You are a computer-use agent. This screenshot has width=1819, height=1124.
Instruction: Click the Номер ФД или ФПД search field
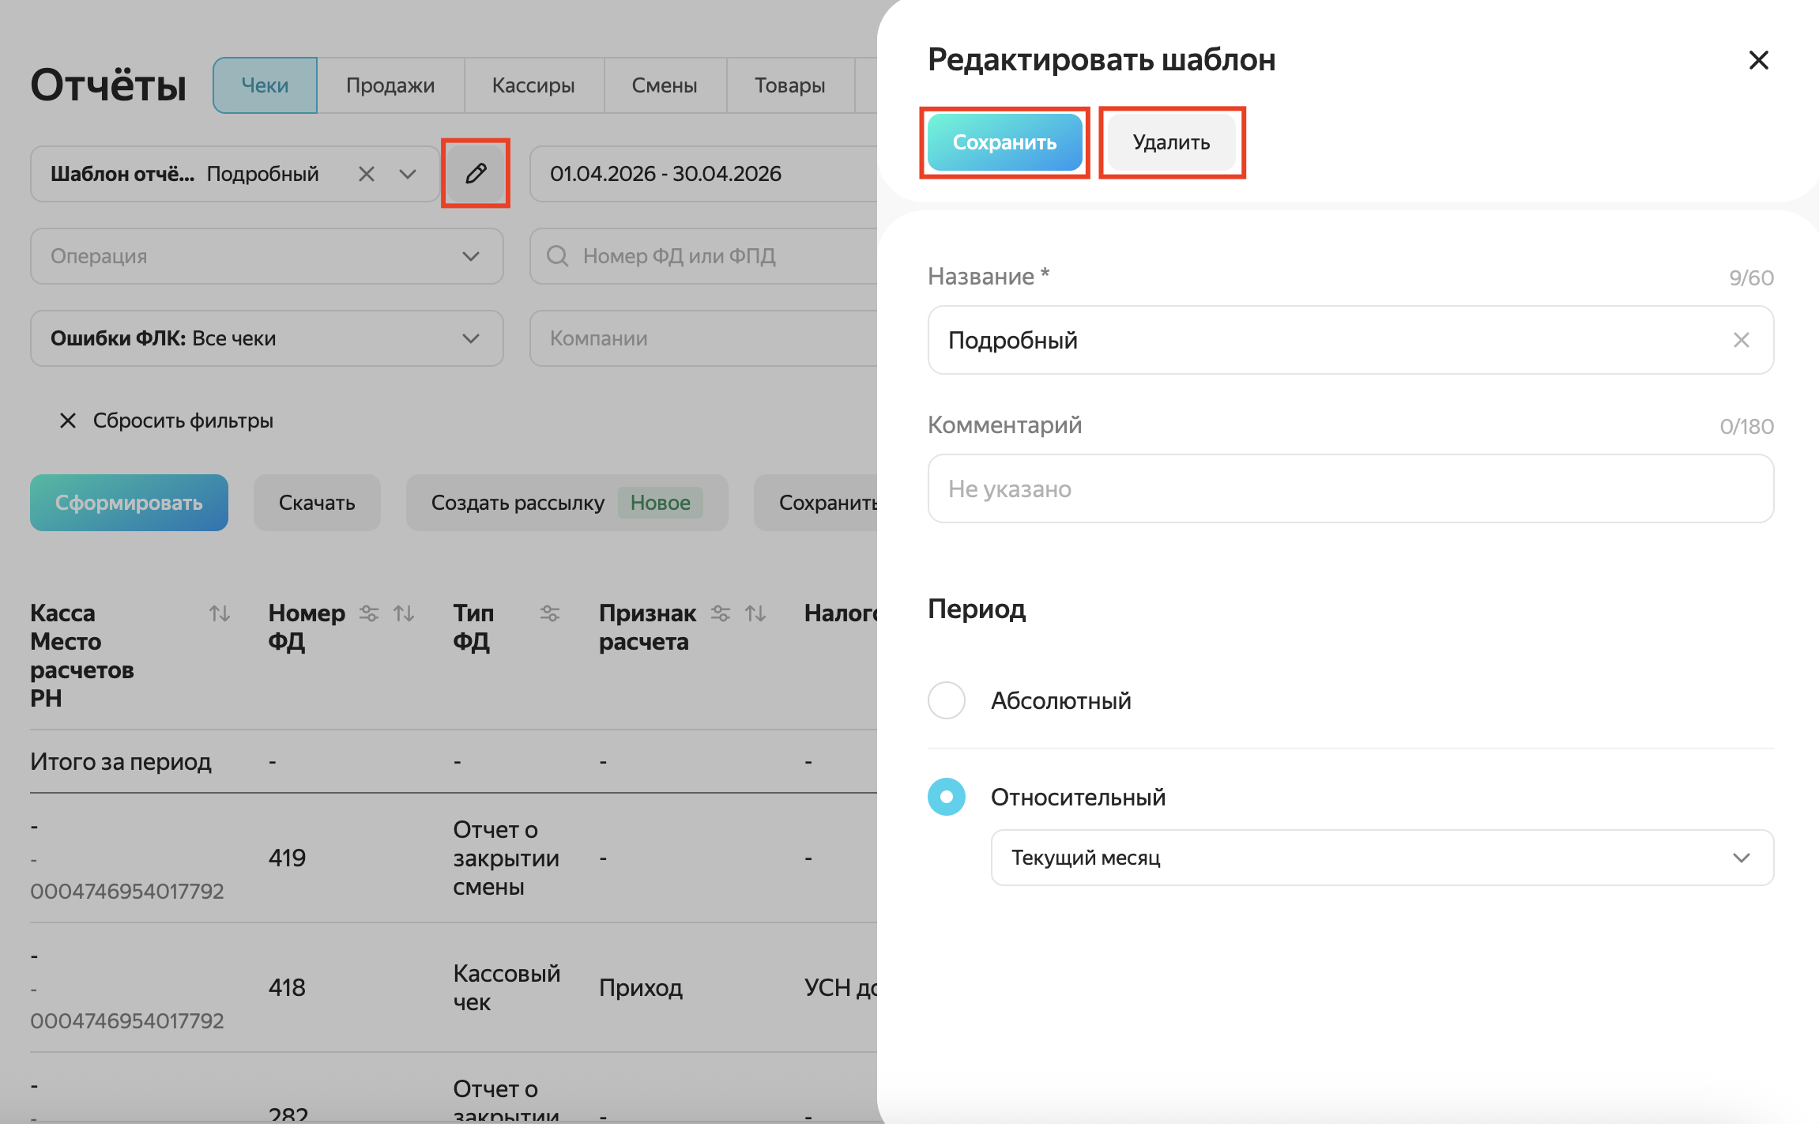[x=703, y=256]
